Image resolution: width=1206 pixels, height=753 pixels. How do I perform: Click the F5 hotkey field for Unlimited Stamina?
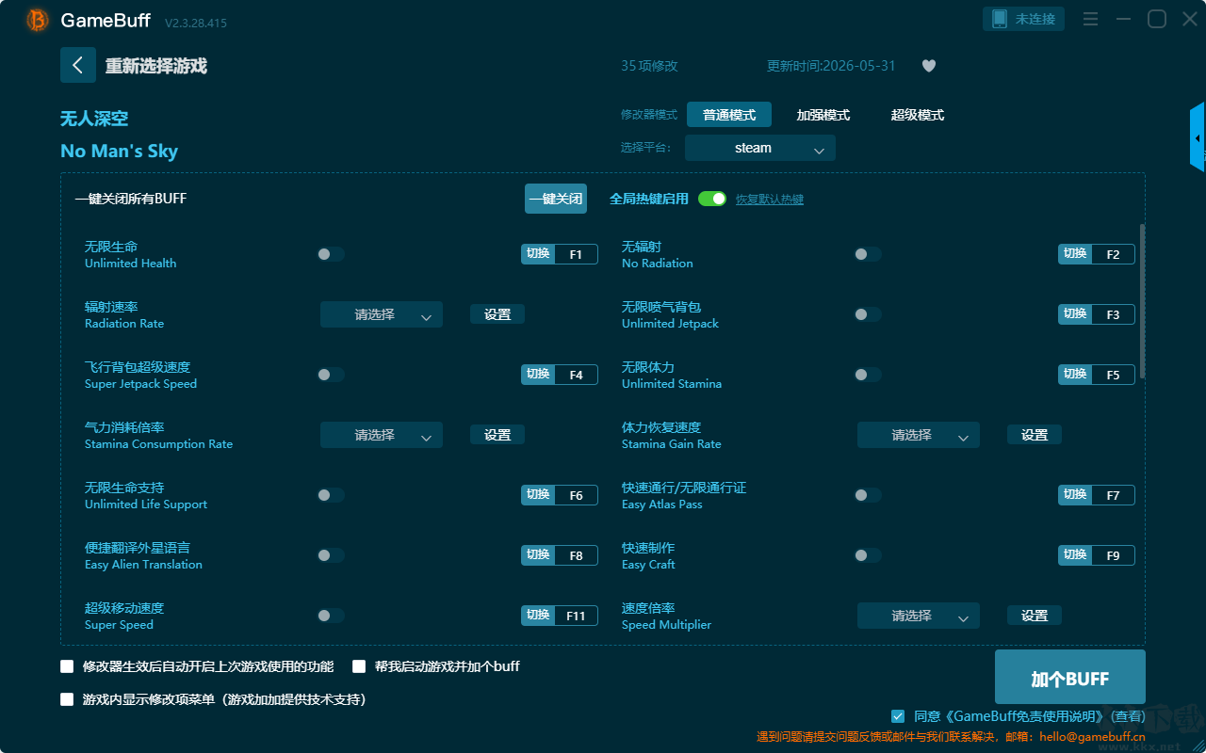1113,375
